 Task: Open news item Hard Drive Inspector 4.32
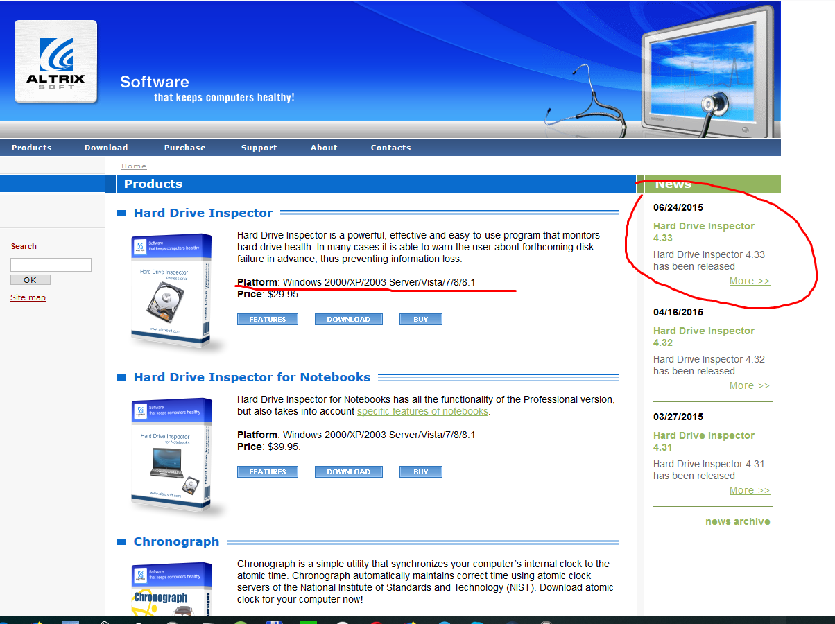tap(704, 337)
